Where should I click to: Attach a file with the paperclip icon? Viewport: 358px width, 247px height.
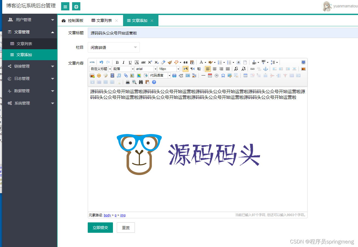click(x=126, y=75)
